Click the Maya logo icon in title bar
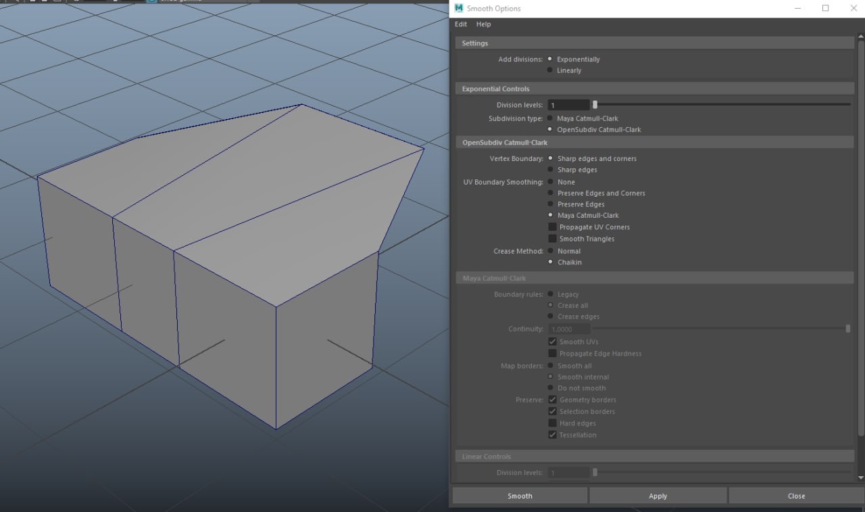Image resolution: width=865 pixels, height=512 pixels. click(459, 8)
